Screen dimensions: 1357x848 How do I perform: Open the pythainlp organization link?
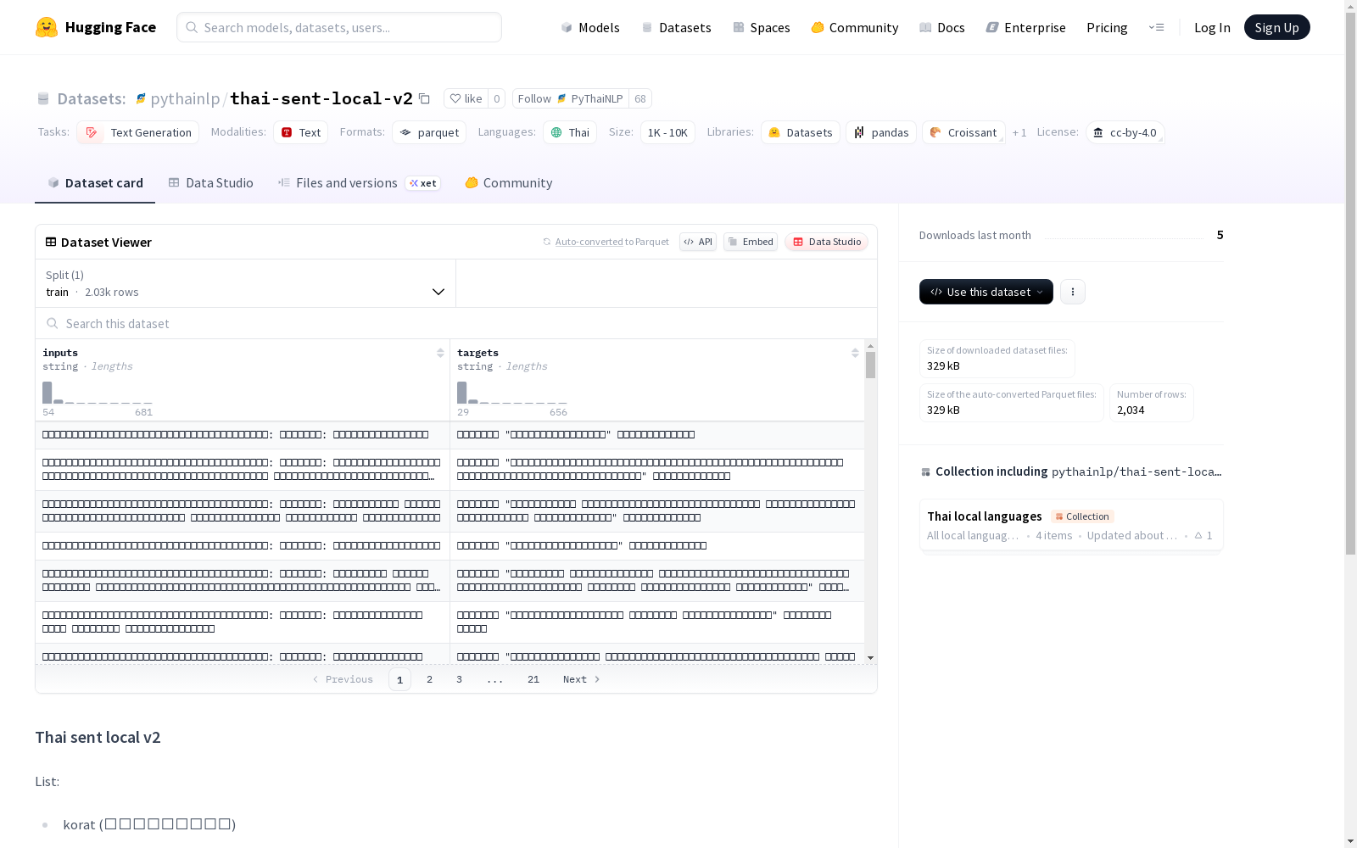pos(185,98)
